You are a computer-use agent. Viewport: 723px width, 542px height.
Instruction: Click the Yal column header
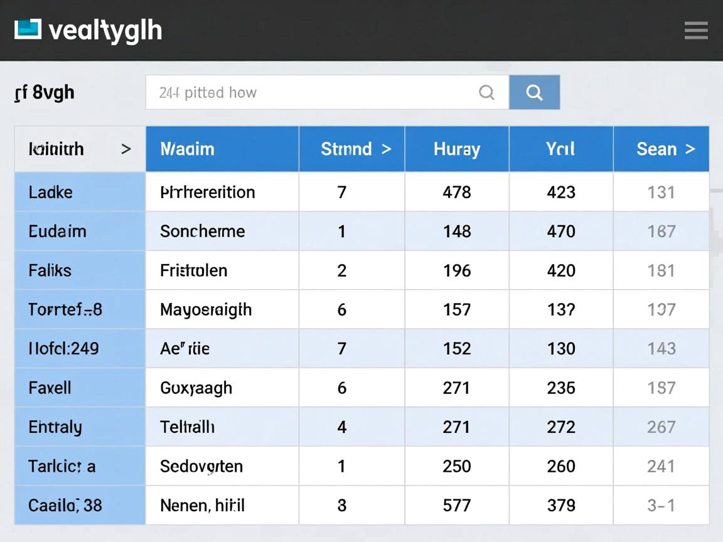click(x=560, y=149)
